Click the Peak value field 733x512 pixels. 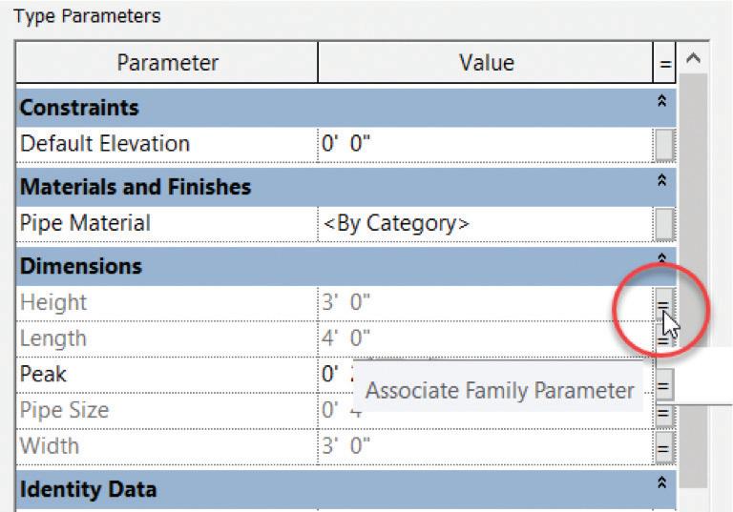coord(485,375)
